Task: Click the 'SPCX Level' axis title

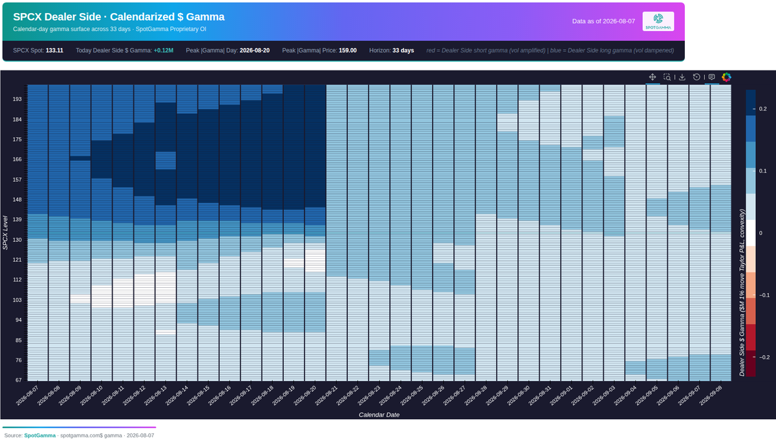Action: coord(6,233)
